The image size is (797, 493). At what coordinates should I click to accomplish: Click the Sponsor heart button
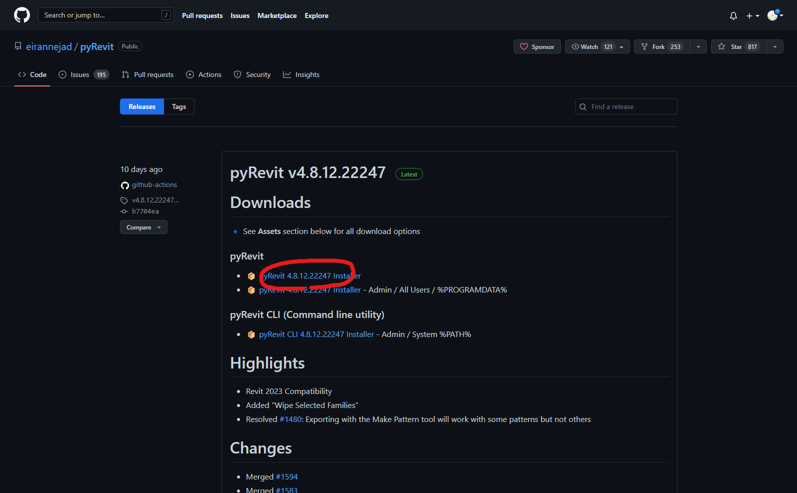tap(537, 46)
